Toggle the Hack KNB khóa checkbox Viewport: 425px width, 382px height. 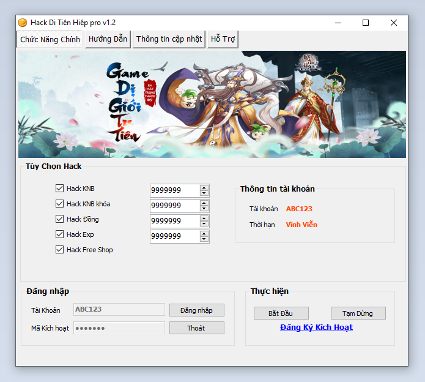(60, 204)
